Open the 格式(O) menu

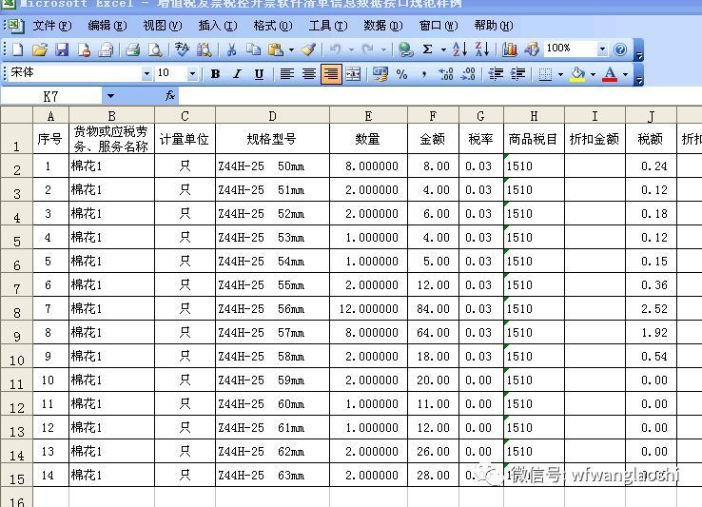[x=273, y=26]
